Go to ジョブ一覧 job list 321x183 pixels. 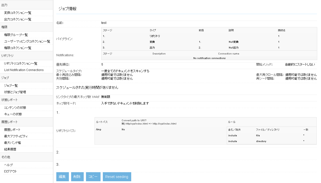[11, 86]
